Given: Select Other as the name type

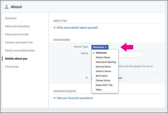Looking at the screenshot, I should (99, 90).
